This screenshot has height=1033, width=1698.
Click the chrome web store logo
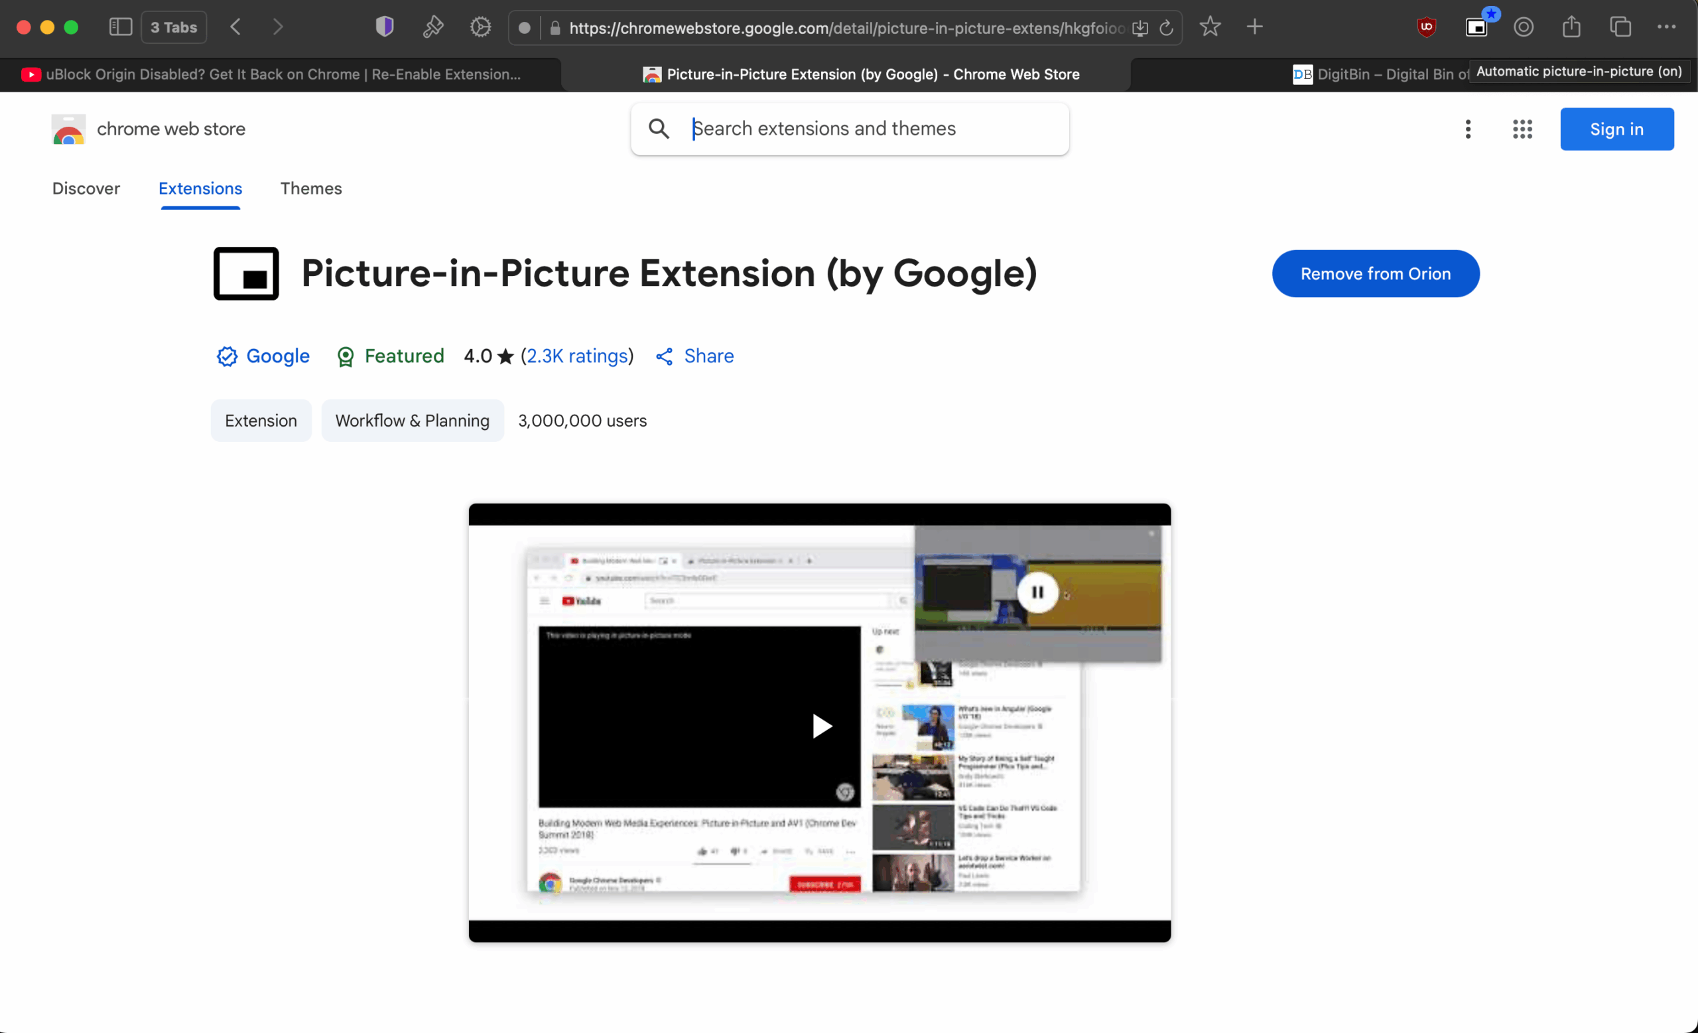[x=69, y=129]
